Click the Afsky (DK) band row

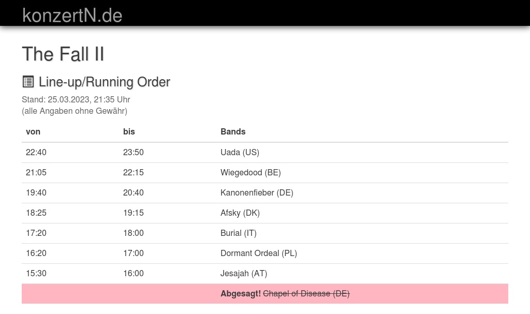coord(240,213)
